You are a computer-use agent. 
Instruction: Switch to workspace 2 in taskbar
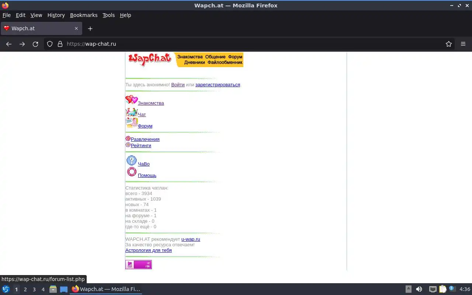click(25, 289)
